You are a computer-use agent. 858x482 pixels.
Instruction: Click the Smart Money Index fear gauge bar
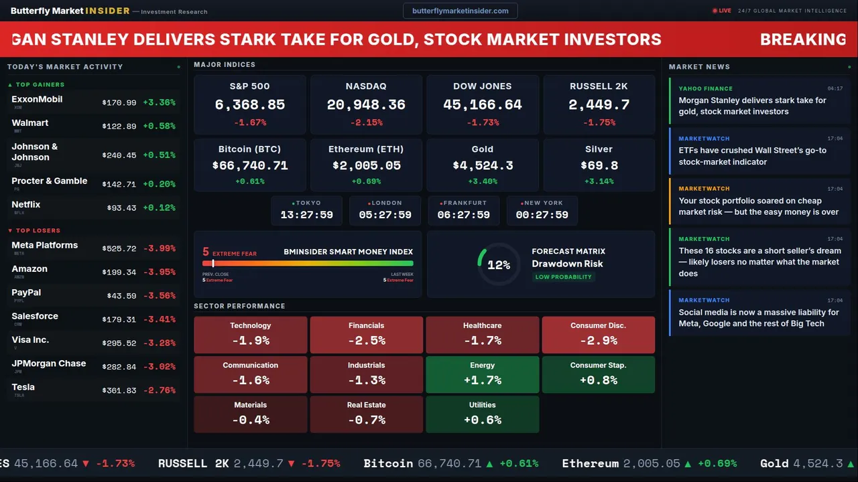coord(308,264)
